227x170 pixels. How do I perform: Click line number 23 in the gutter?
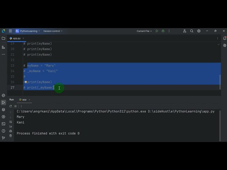12,66
